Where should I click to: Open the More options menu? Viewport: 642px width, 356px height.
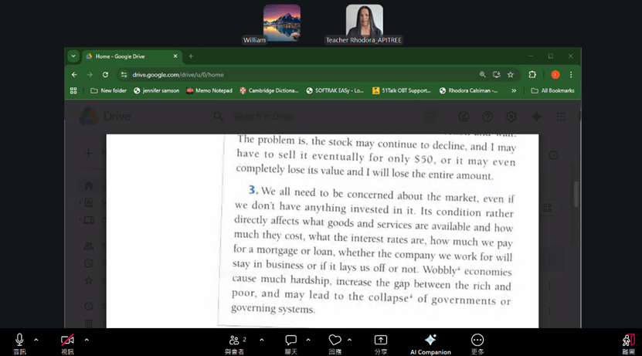[x=477, y=343]
